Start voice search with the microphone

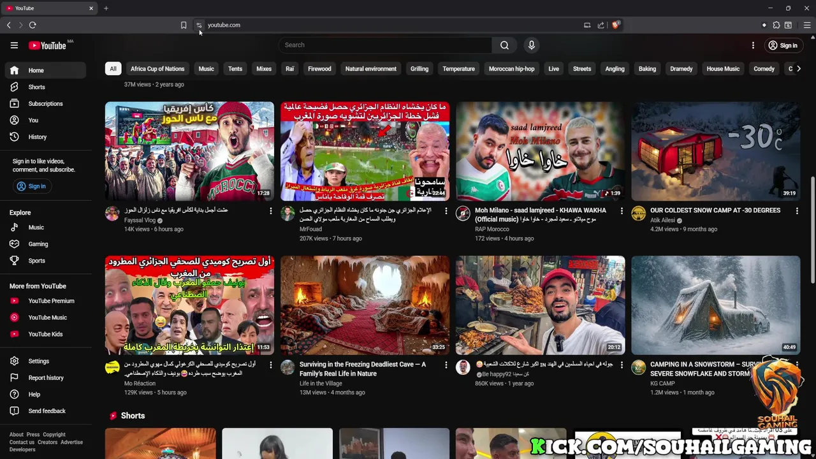pos(531,45)
